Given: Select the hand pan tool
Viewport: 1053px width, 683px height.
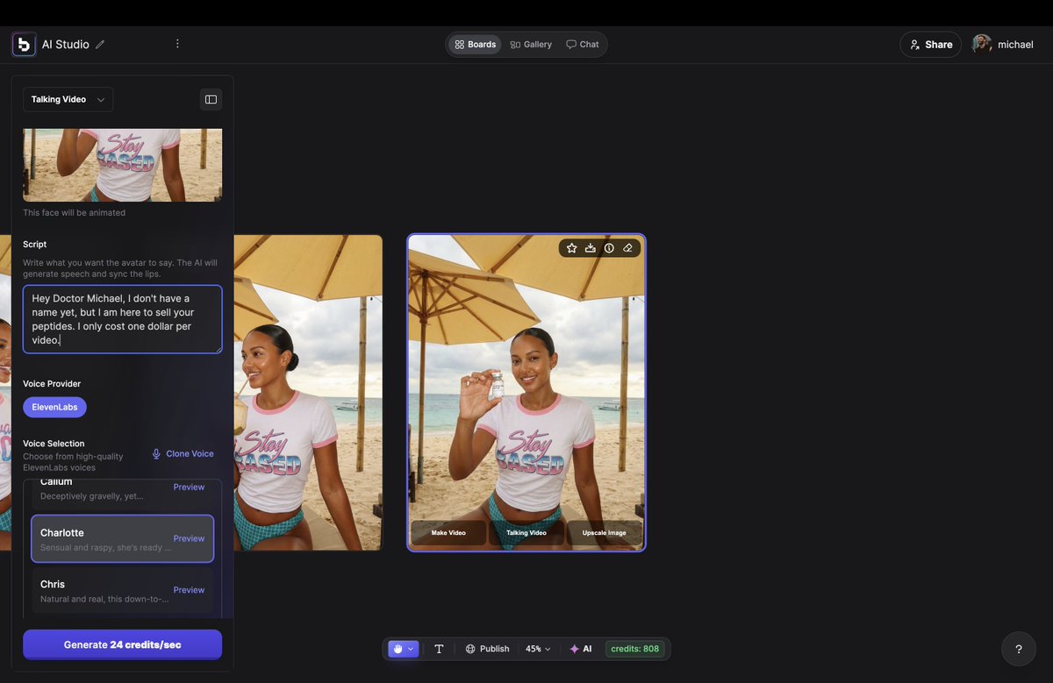Looking at the screenshot, I should pyautogui.click(x=398, y=649).
